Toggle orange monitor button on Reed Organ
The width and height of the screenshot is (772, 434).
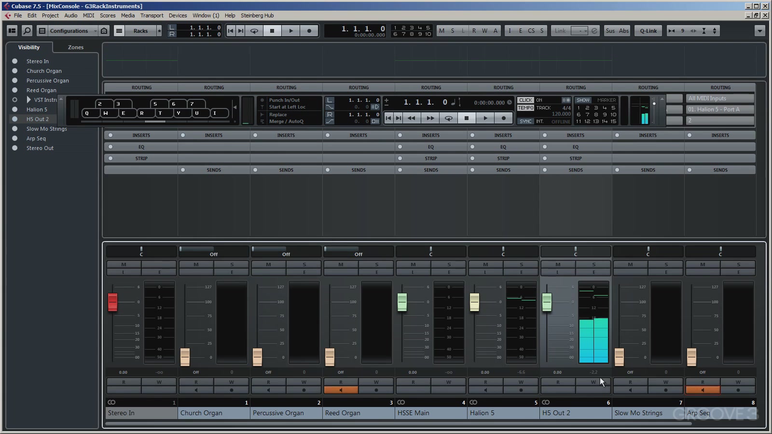(341, 390)
